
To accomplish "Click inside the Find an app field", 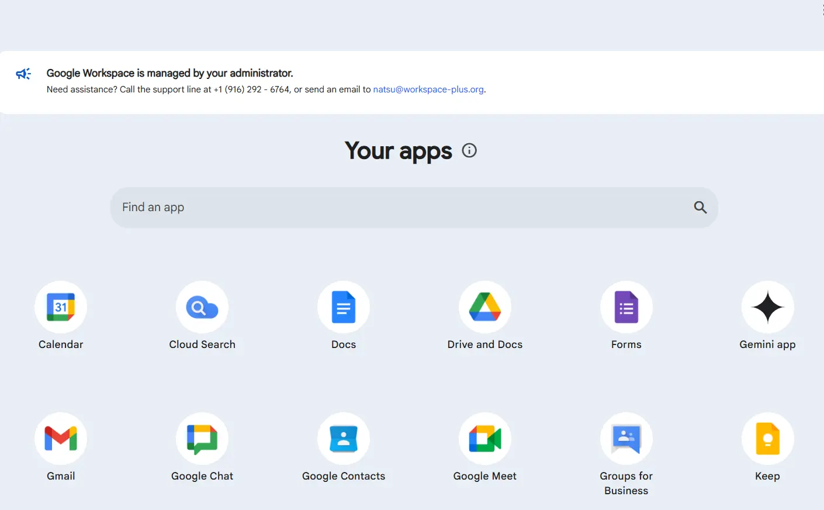I will pyautogui.click(x=414, y=208).
